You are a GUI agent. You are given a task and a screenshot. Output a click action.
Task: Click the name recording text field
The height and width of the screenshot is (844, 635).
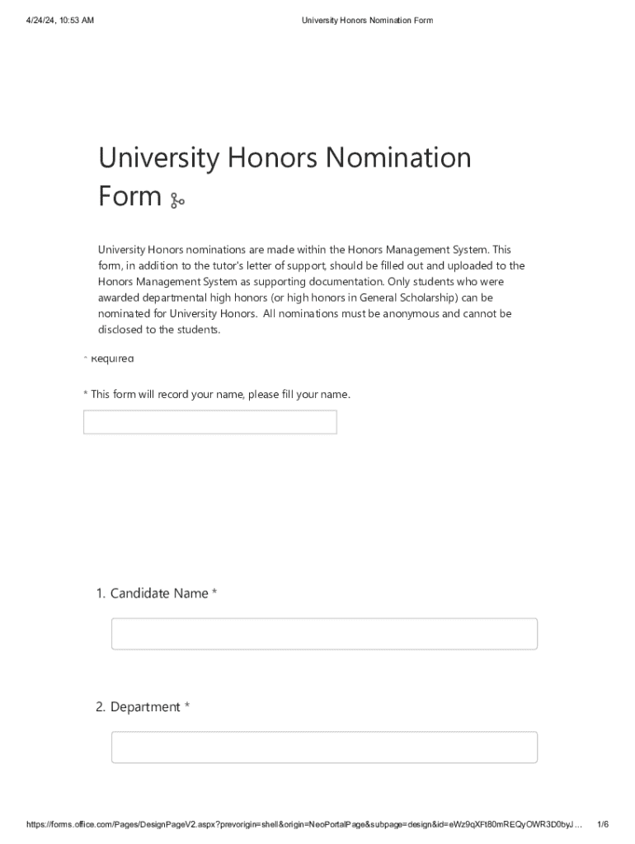pyautogui.click(x=210, y=422)
